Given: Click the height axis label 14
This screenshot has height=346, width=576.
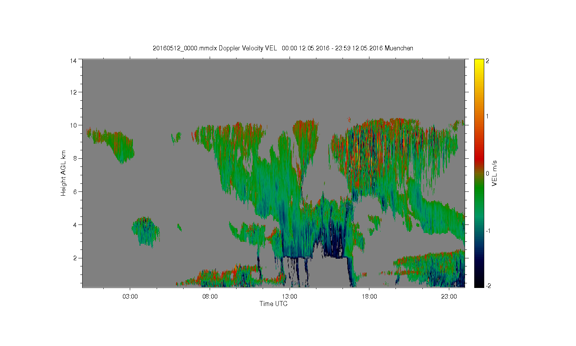Looking at the screenshot, I should [x=73, y=61].
